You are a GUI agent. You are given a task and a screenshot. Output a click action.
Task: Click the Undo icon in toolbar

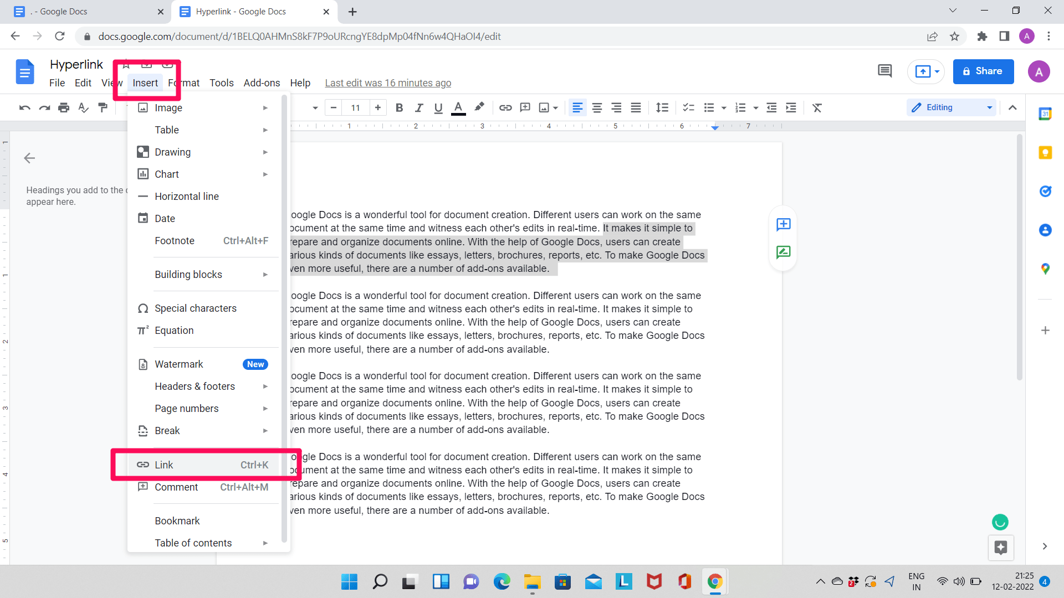(24, 107)
